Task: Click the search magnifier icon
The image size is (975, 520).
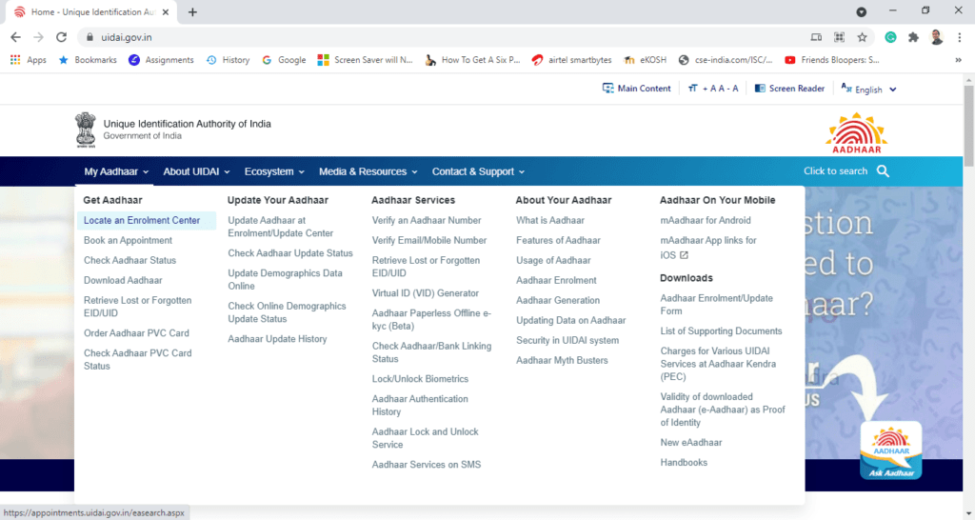Action: point(883,171)
